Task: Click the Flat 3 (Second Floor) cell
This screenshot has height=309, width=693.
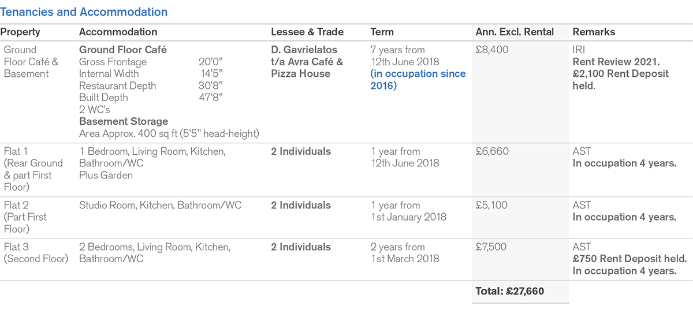Action: (36, 252)
